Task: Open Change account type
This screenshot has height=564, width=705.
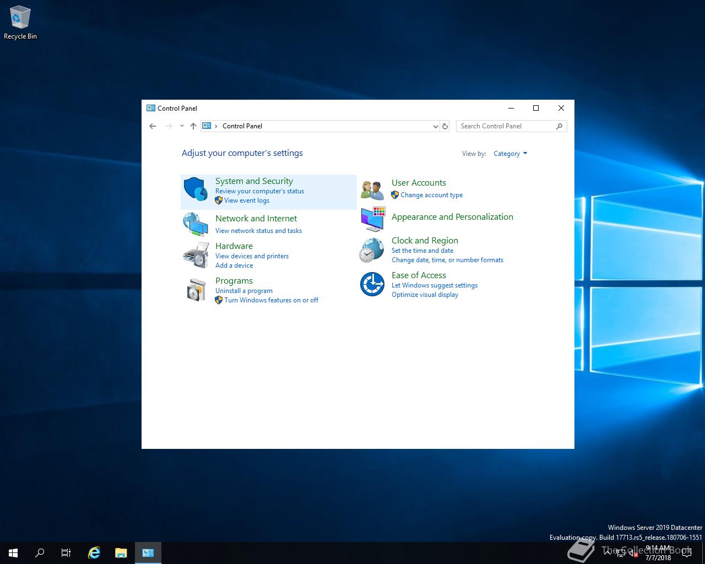Action: (x=431, y=195)
